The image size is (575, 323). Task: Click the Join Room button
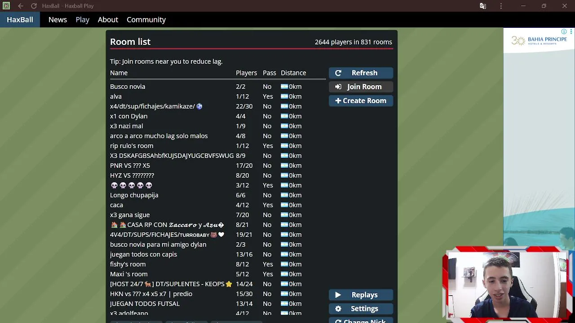pyautogui.click(x=361, y=87)
